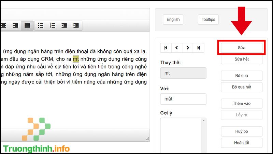This screenshot has width=273, height=154.
Task: Click the Sửa button
Action: [242, 48]
